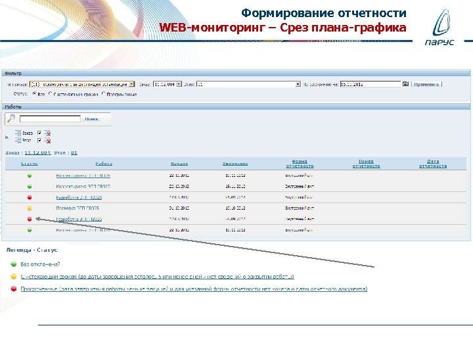The image size is (473, 355).
Task: Click the Легенда - Статус heading
Action: tap(32, 250)
